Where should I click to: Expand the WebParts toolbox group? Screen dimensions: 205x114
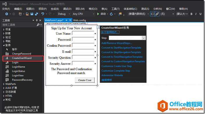pyautogui.click(x=4, y=84)
